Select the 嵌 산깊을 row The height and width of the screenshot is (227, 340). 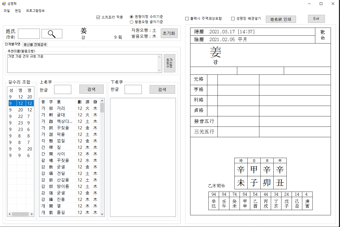coord(69,180)
